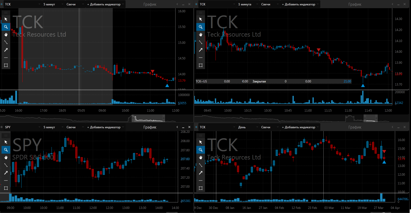Open the TCK ticker dropdown in 5 минут chart
This screenshot has width=411, height=213.
click(x=23, y=4)
